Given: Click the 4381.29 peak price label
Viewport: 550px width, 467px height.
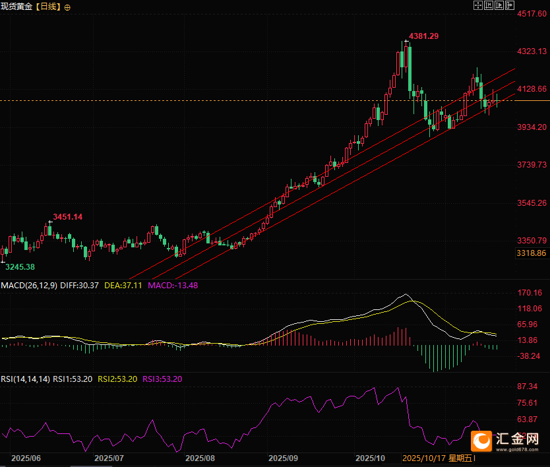Looking at the screenshot, I should (x=423, y=36).
